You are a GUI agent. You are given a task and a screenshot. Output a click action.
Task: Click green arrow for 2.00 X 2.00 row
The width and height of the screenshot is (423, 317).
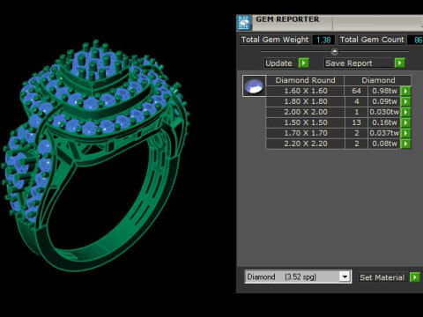pyautogui.click(x=405, y=112)
